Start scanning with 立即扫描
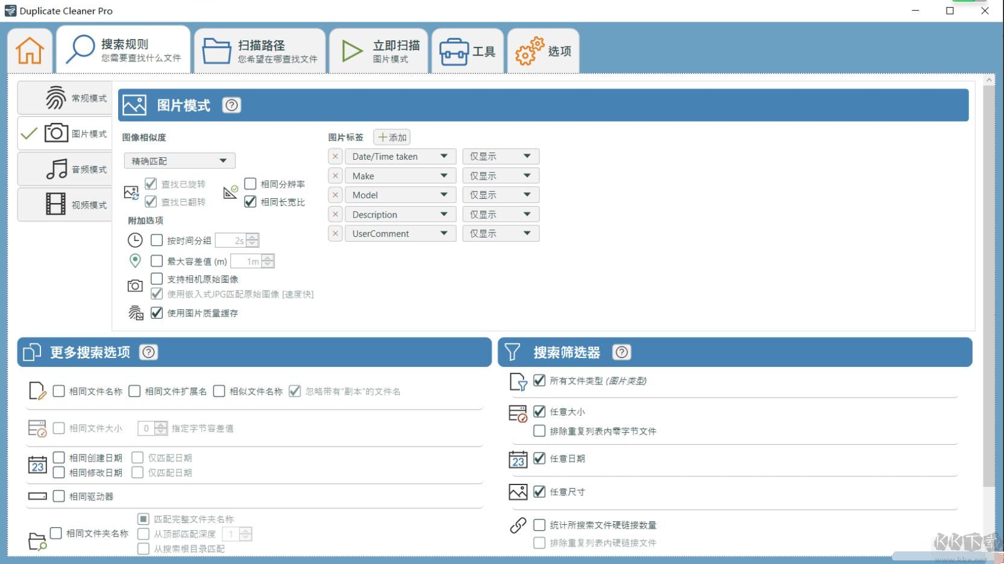This screenshot has height=564, width=1004. 378,51
